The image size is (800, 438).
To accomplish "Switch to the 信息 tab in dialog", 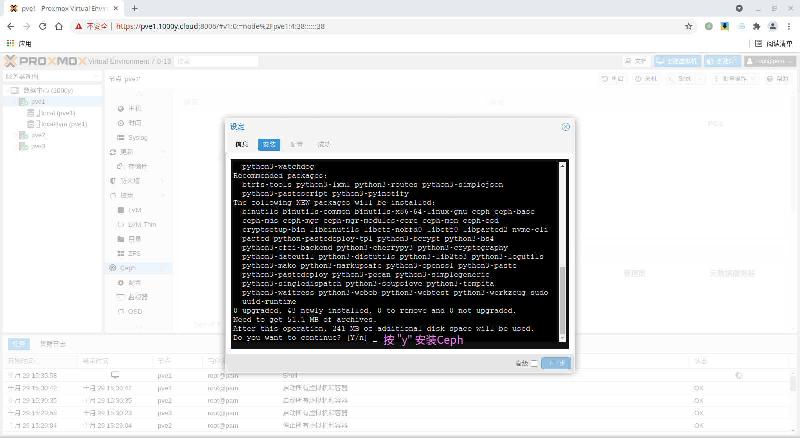I will pyautogui.click(x=242, y=145).
